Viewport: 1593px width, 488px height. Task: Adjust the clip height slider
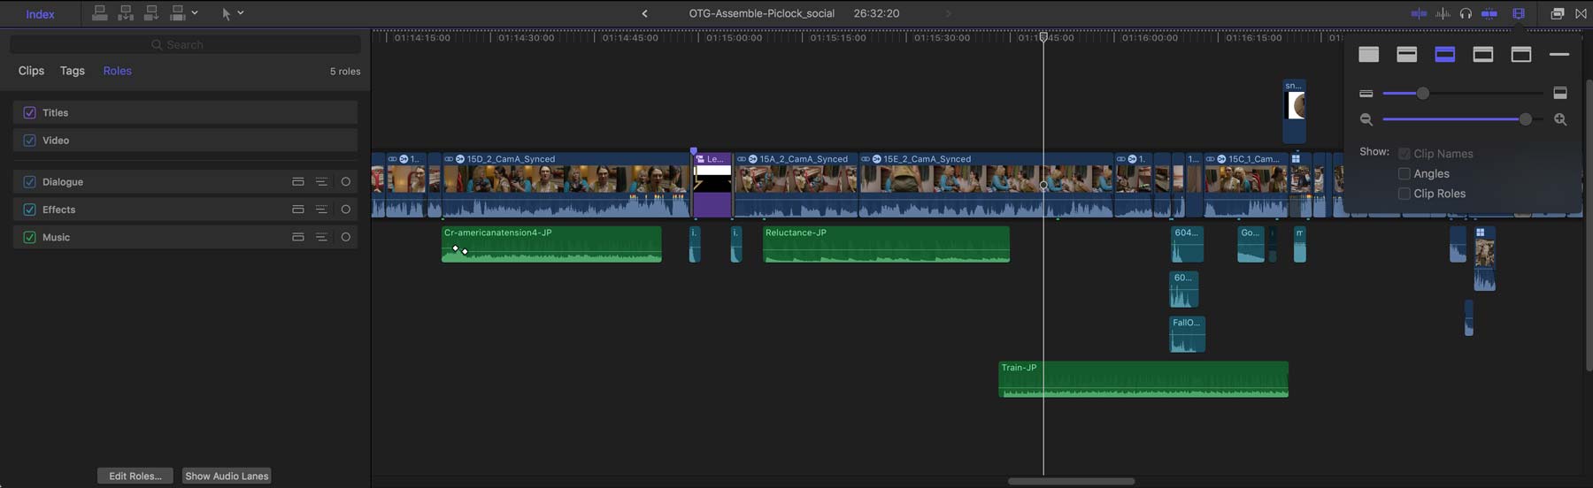[x=1422, y=93]
